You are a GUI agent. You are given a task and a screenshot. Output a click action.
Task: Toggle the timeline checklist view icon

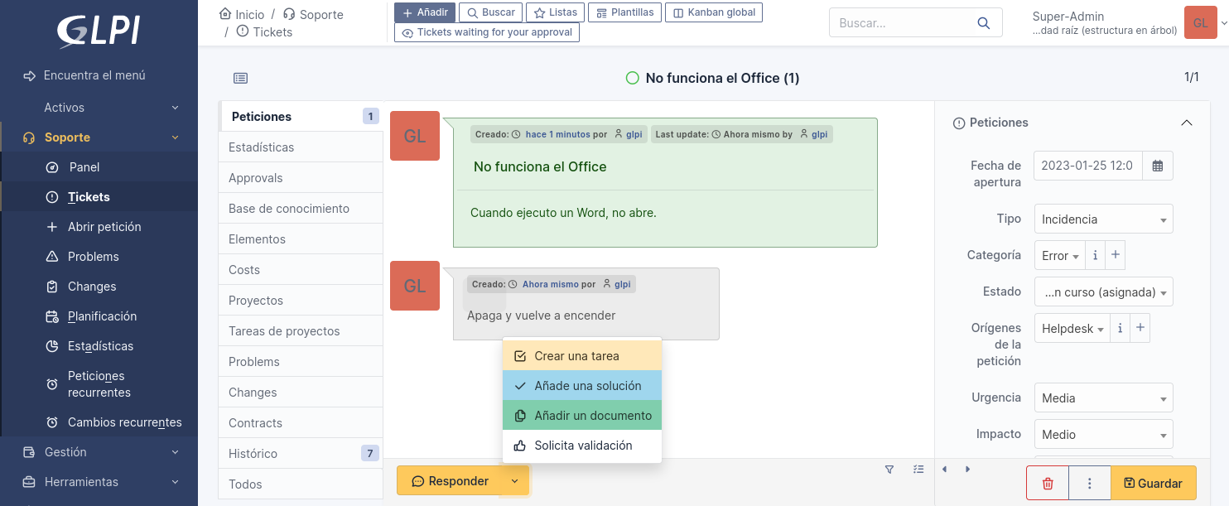(918, 470)
